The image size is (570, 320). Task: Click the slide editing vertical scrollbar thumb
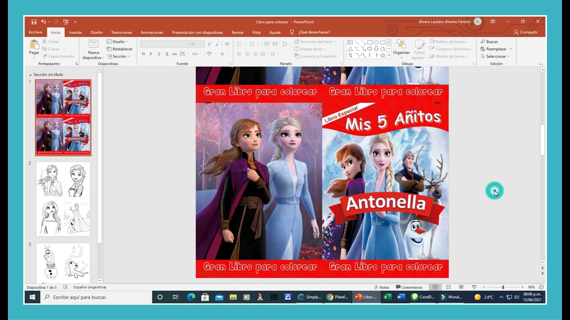[542, 140]
